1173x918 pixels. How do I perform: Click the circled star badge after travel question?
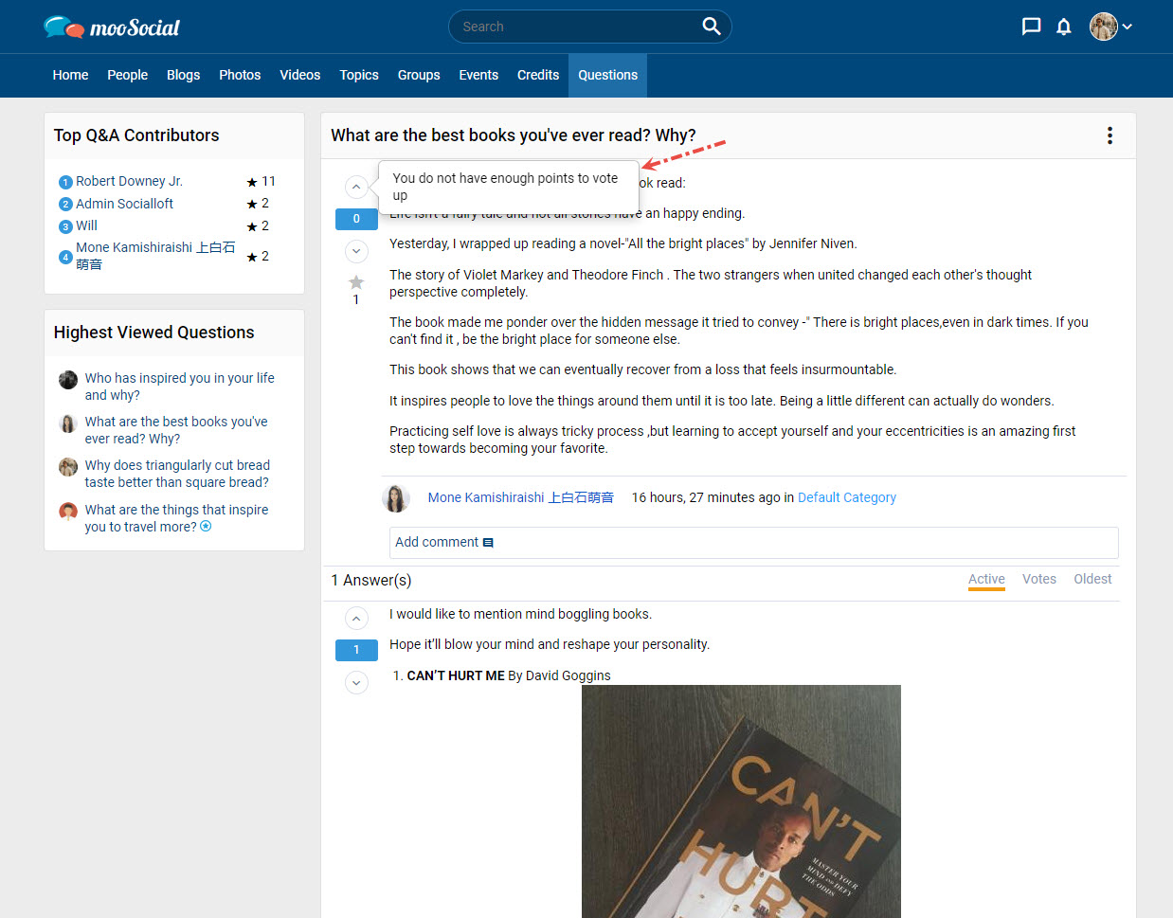[x=206, y=527]
